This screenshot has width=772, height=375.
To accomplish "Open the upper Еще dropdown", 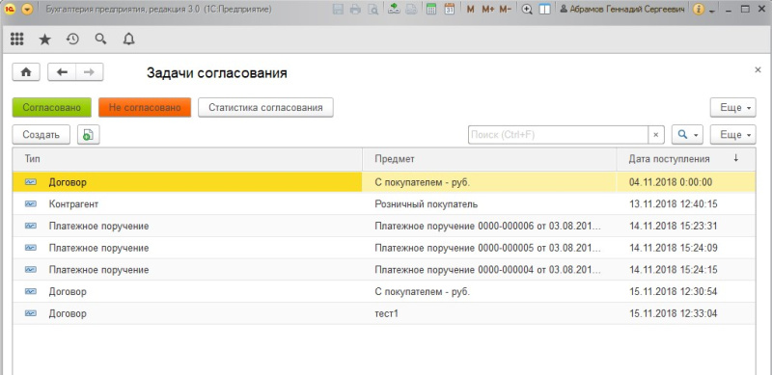I will (732, 107).
